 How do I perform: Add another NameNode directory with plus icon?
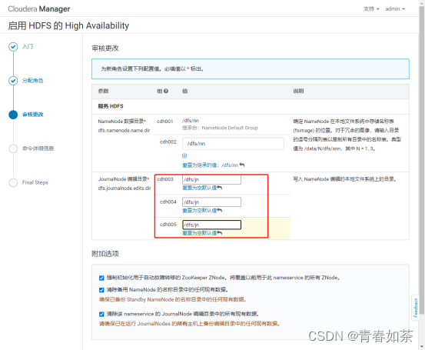click(x=184, y=155)
